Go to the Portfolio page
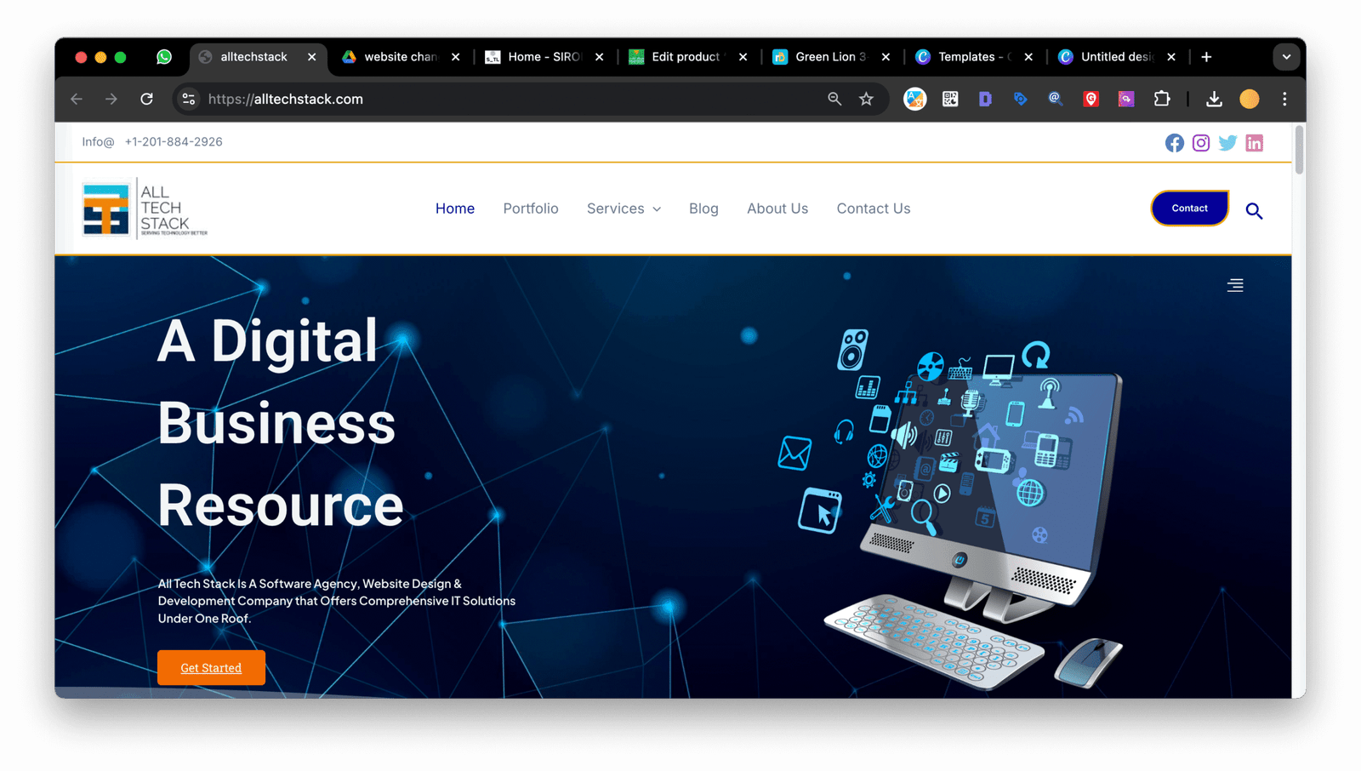 coord(531,208)
